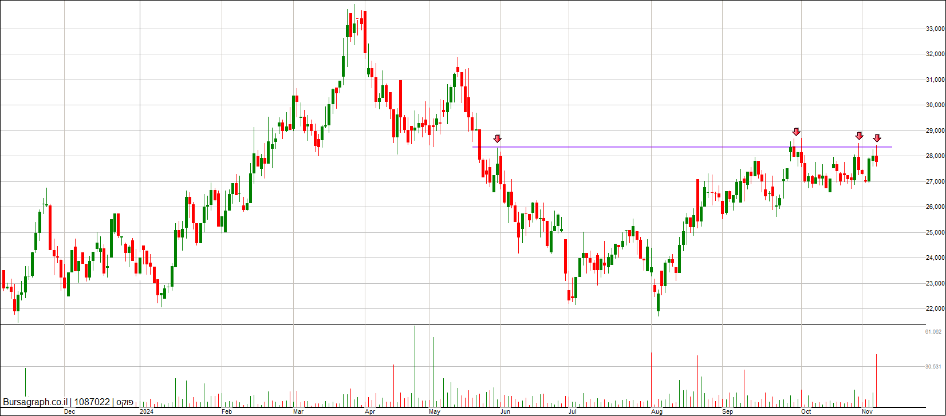Select the 28,000 price axis label
Viewport: 946px width, 416px height.
coord(935,156)
